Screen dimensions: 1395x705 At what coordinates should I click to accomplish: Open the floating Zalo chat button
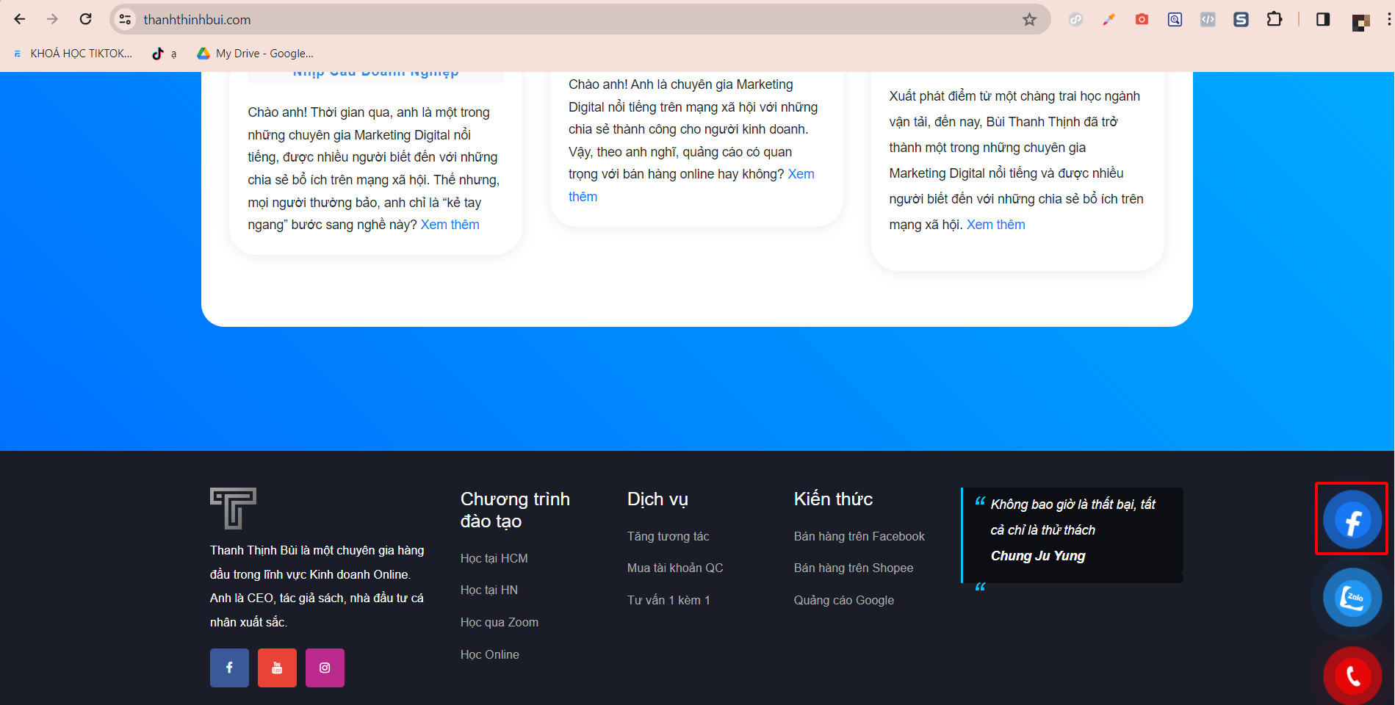[1352, 597]
